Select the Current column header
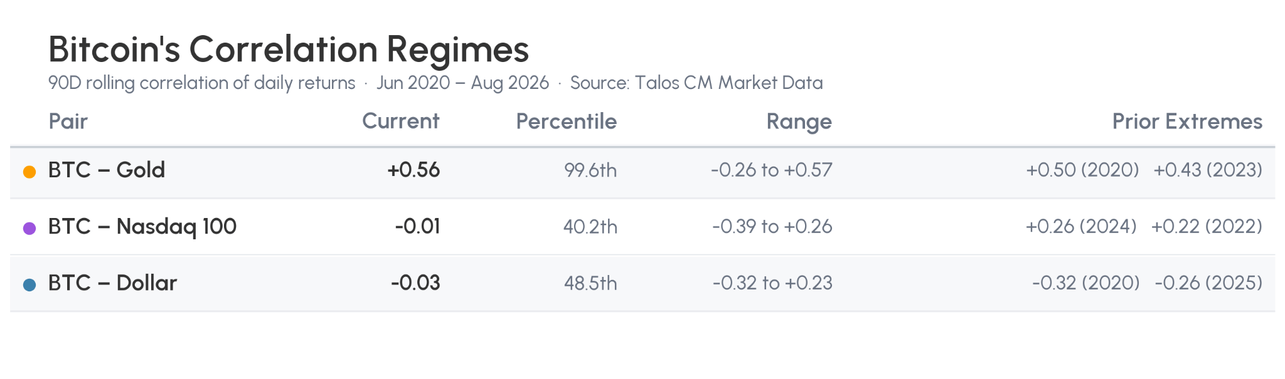This screenshot has width=1285, height=379. (401, 121)
